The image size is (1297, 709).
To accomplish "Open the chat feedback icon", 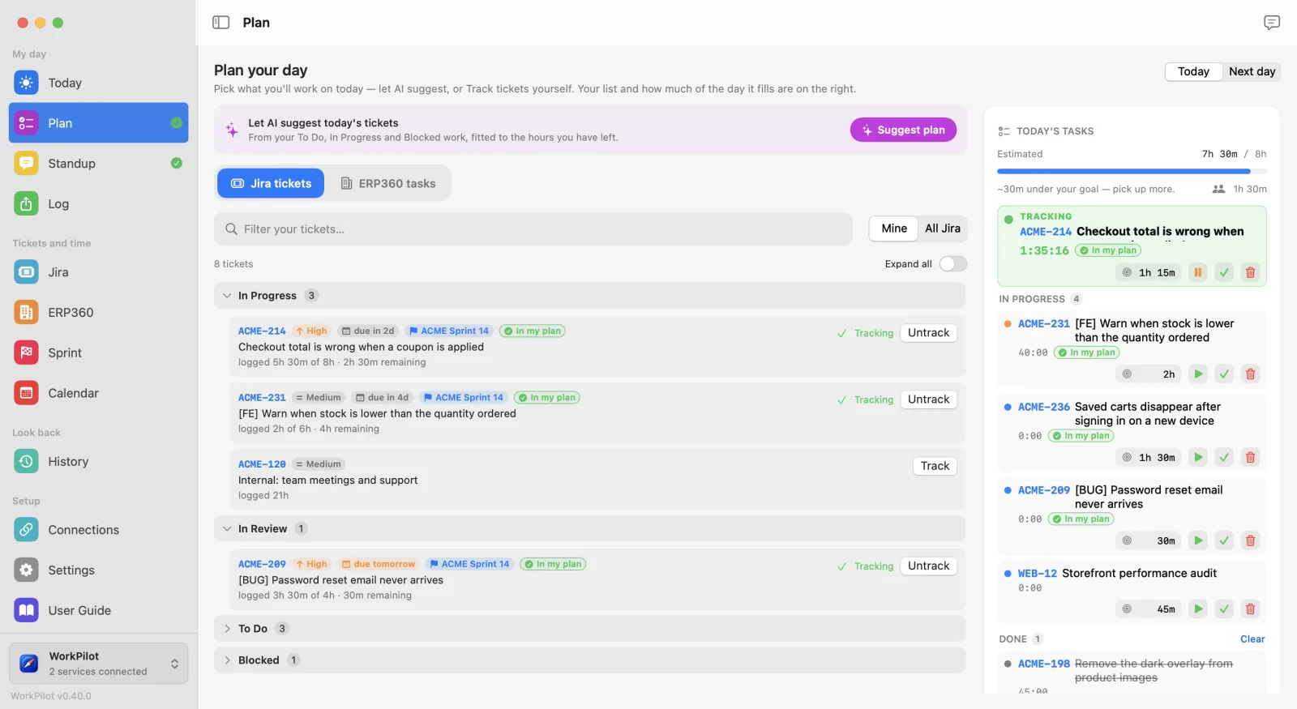I will pos(1272,23).
